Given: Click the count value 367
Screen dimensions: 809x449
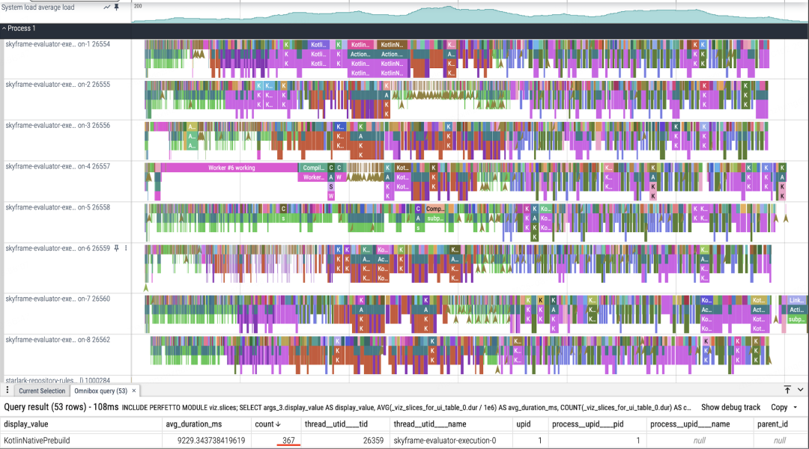Looking at the screenshot, I should 288,441.
